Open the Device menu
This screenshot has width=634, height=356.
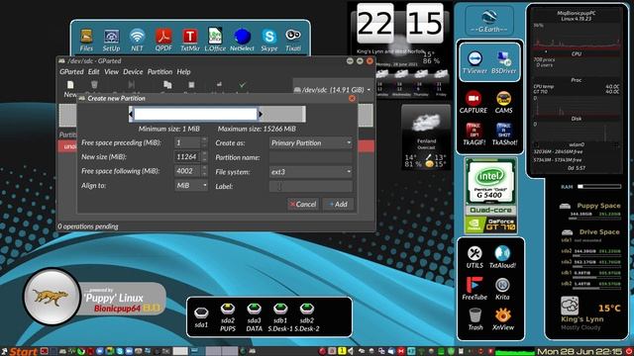point(133,72)
